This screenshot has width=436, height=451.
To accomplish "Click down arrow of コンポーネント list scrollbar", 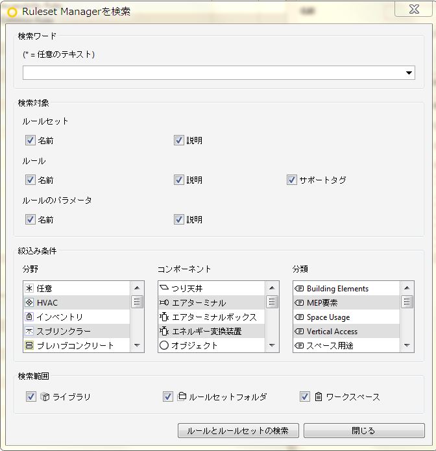I will pos(272,345).
